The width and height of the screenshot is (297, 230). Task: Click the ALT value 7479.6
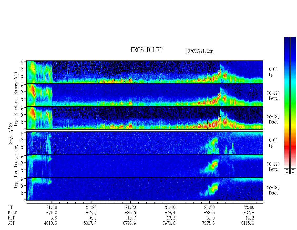click(169, 223)
